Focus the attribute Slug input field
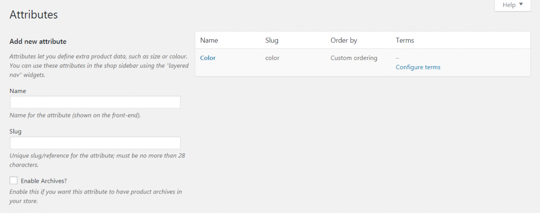Image resolution: width=540 pixels, height=213 pixels. point(95,143)
